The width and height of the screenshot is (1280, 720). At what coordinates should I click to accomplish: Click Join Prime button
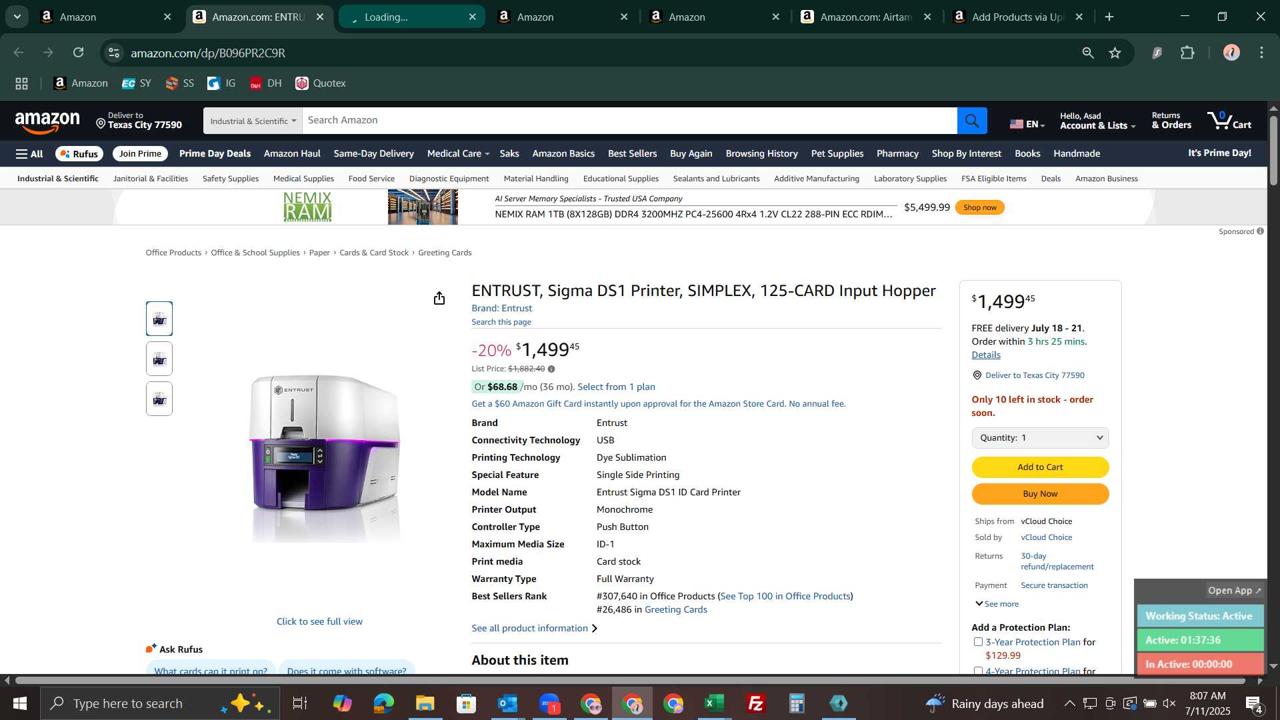(x=140, y=154)
